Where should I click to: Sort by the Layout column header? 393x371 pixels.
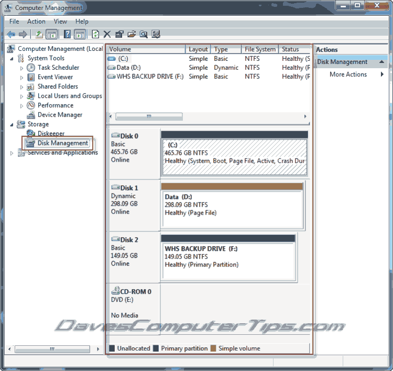(x=198, y=49)
